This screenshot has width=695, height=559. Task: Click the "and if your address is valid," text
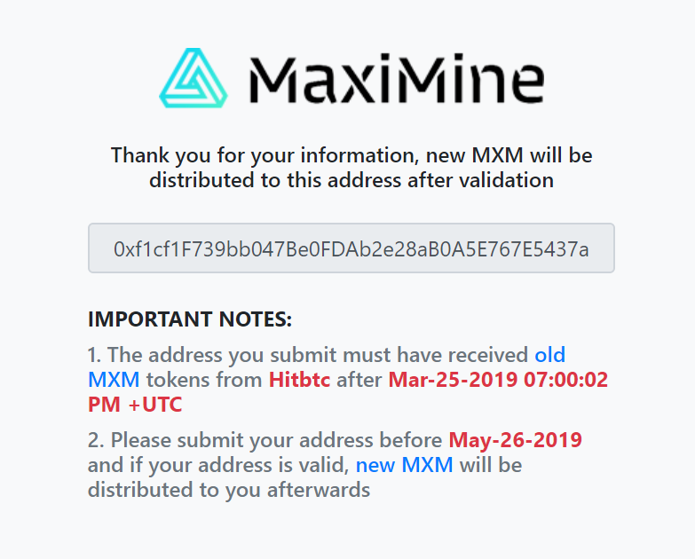click(218, 465)
